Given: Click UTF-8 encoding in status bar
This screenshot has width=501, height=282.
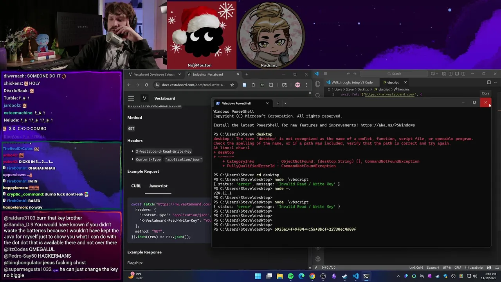Looking at the screenshot, I should 446,268.
